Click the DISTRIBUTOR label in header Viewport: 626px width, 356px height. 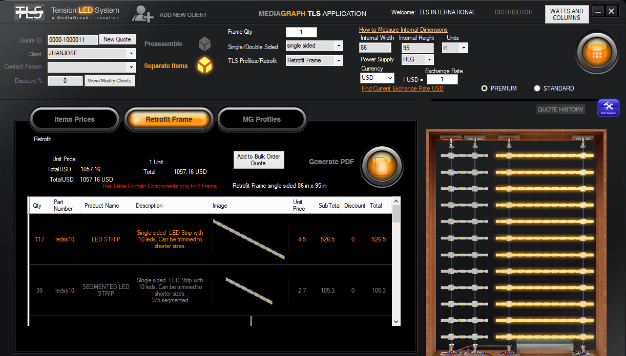coord(513,12)
